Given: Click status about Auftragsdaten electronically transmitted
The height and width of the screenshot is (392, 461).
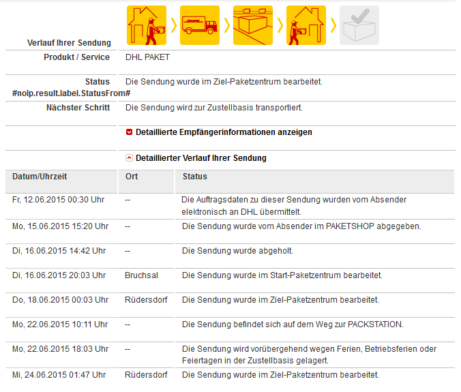Looking at the screenshot, I should (x=294, y=206).
